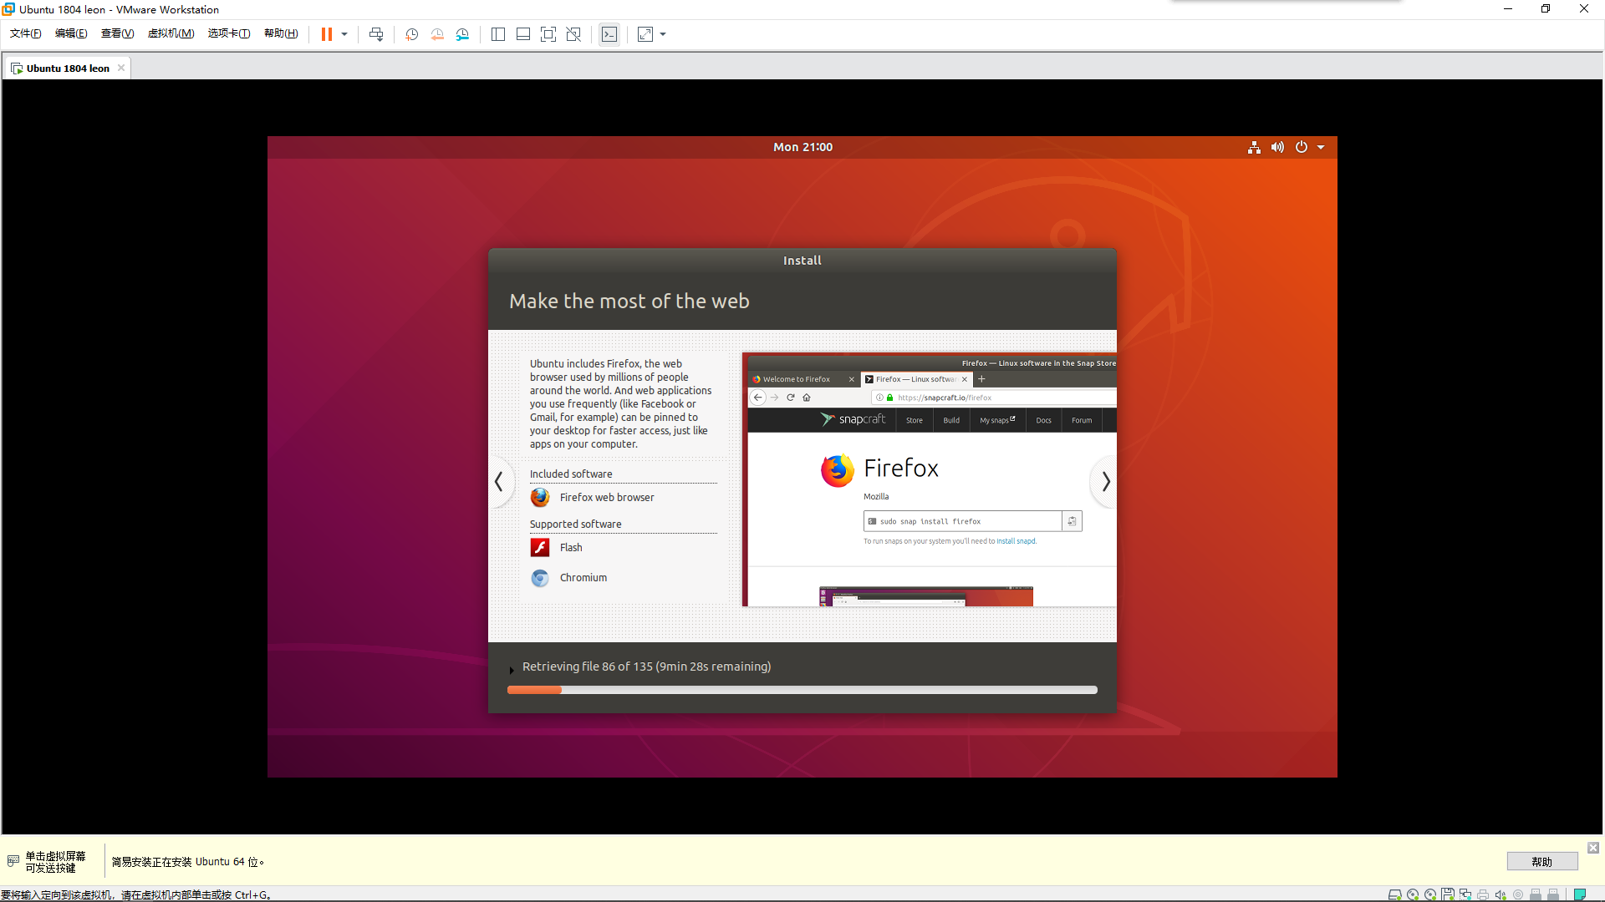
Task: Take a snapshot of this virtual machine
Action: click(411, 34)
